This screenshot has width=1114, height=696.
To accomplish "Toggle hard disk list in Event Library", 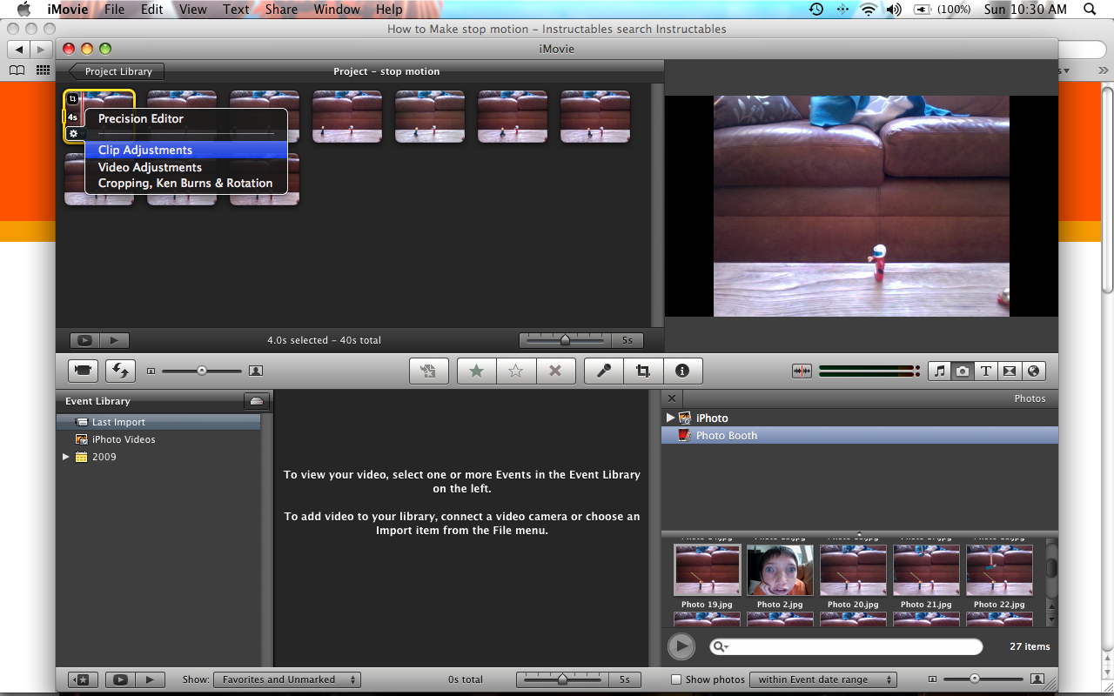I will coord(257,401).
